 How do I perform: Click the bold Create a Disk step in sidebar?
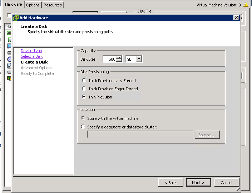click(34, 62)
